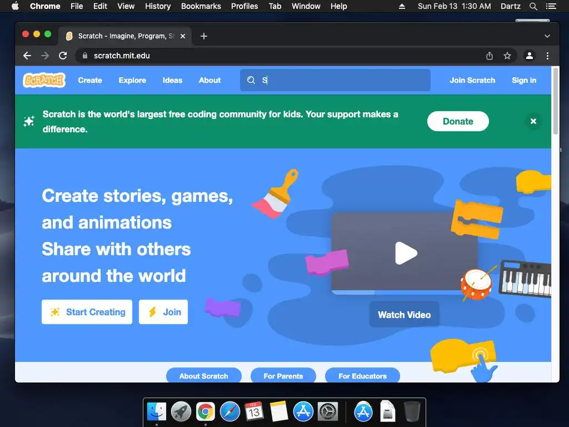569x427 pixels.
Task: Open About in Scratch navigation
Action: (x=209, y=80)
